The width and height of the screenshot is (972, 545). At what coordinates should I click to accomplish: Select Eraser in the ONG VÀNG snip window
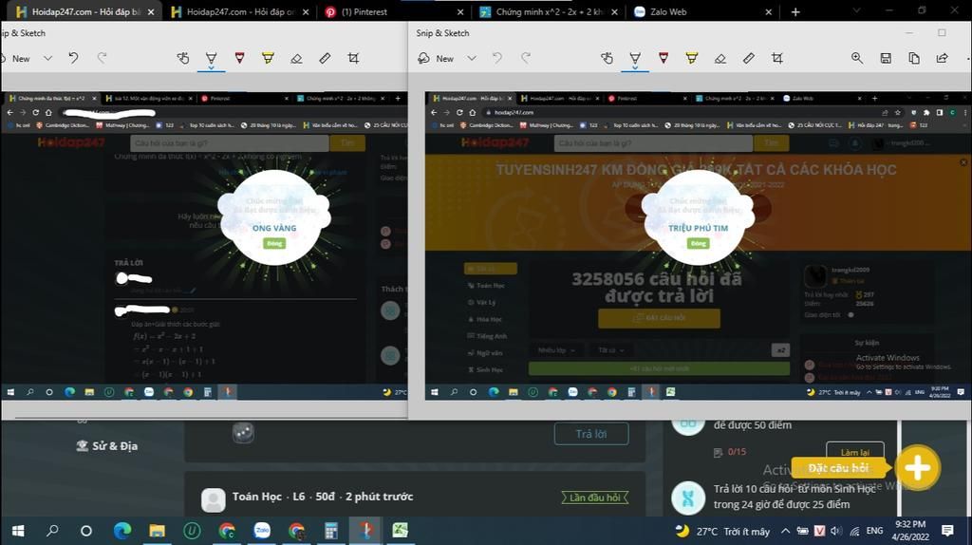[x=296, y=58]
